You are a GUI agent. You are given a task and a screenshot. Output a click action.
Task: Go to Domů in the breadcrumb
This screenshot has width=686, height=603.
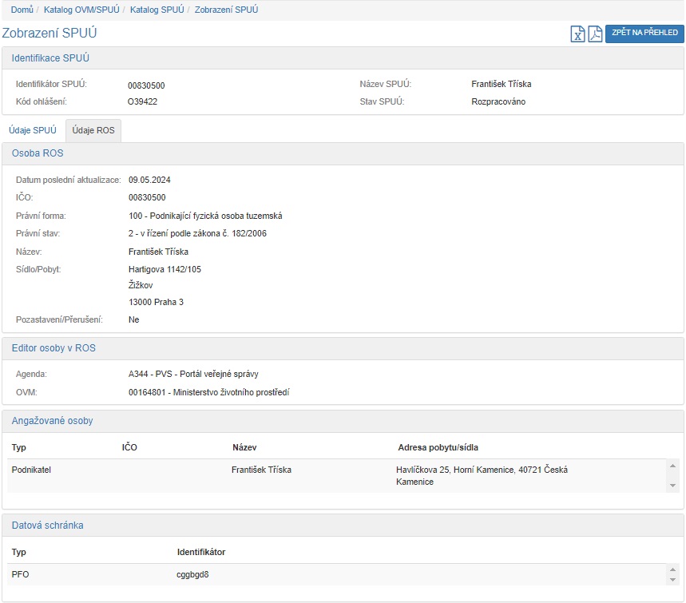(x=22, y=10)
